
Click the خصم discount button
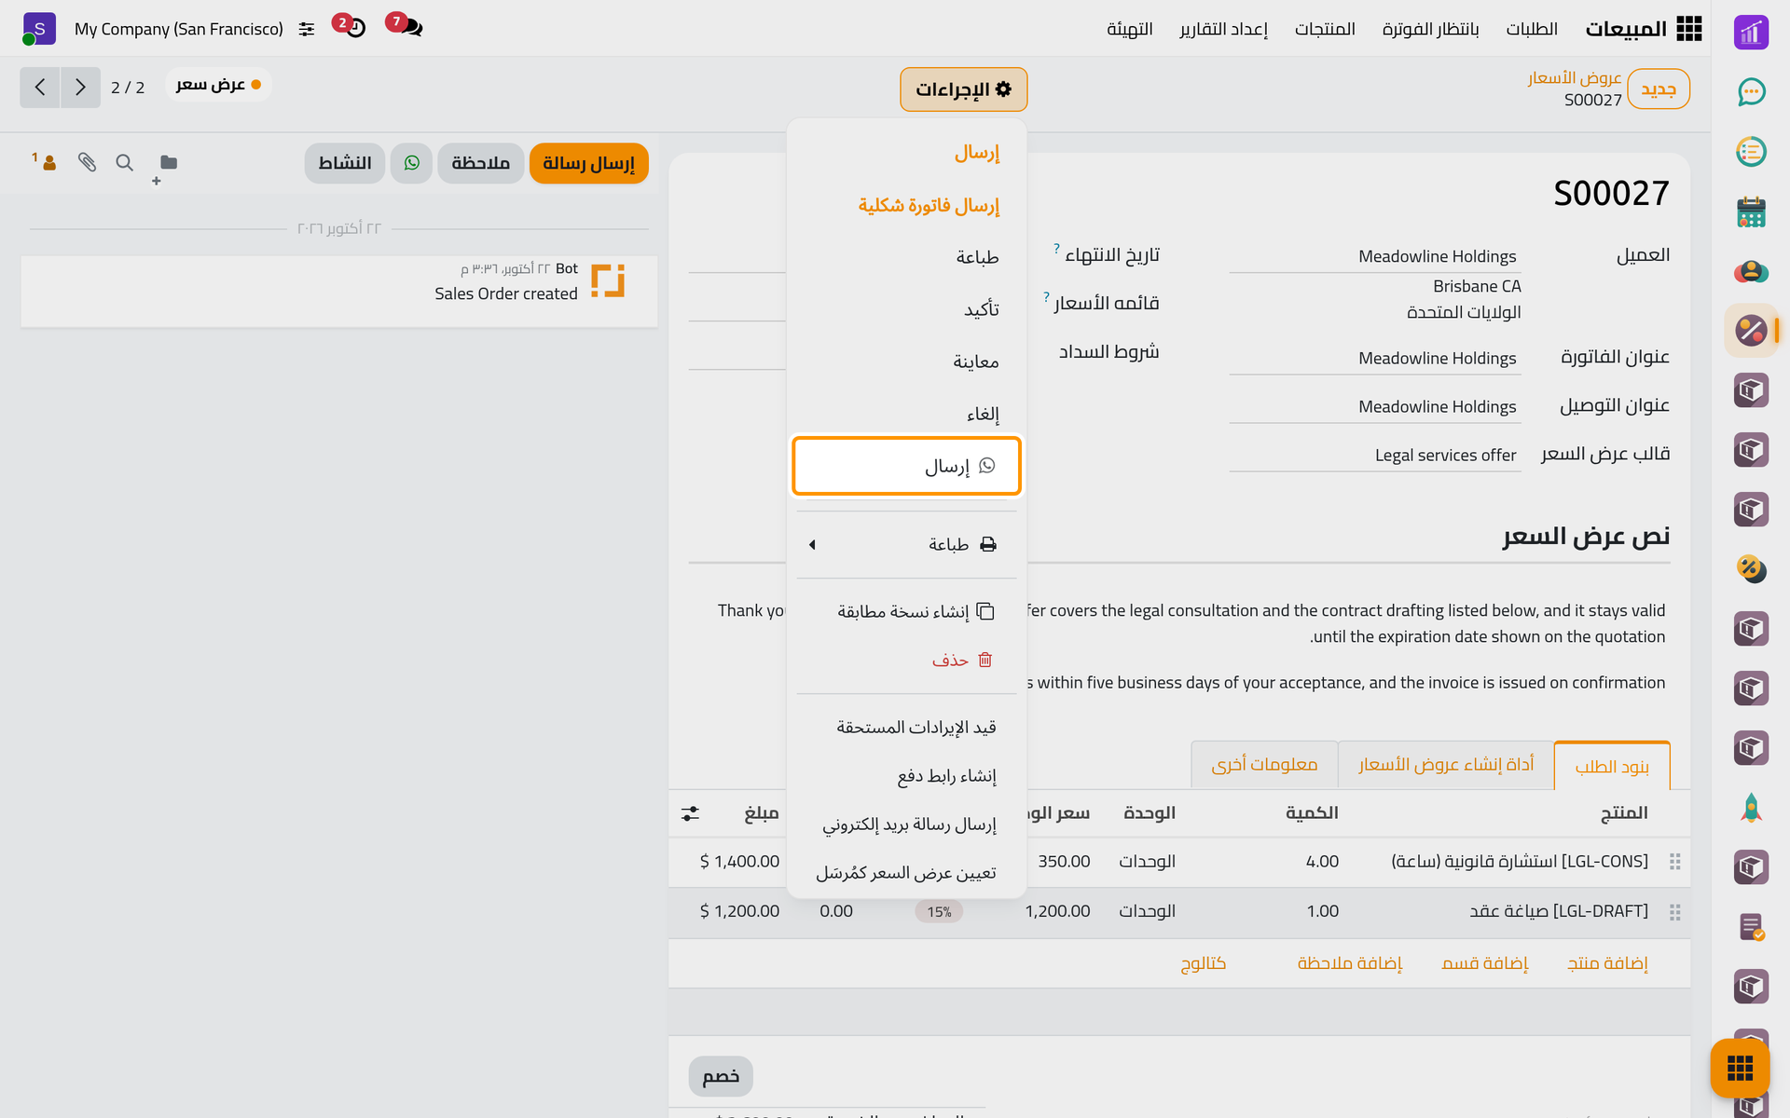click(x=721, y=1076)
